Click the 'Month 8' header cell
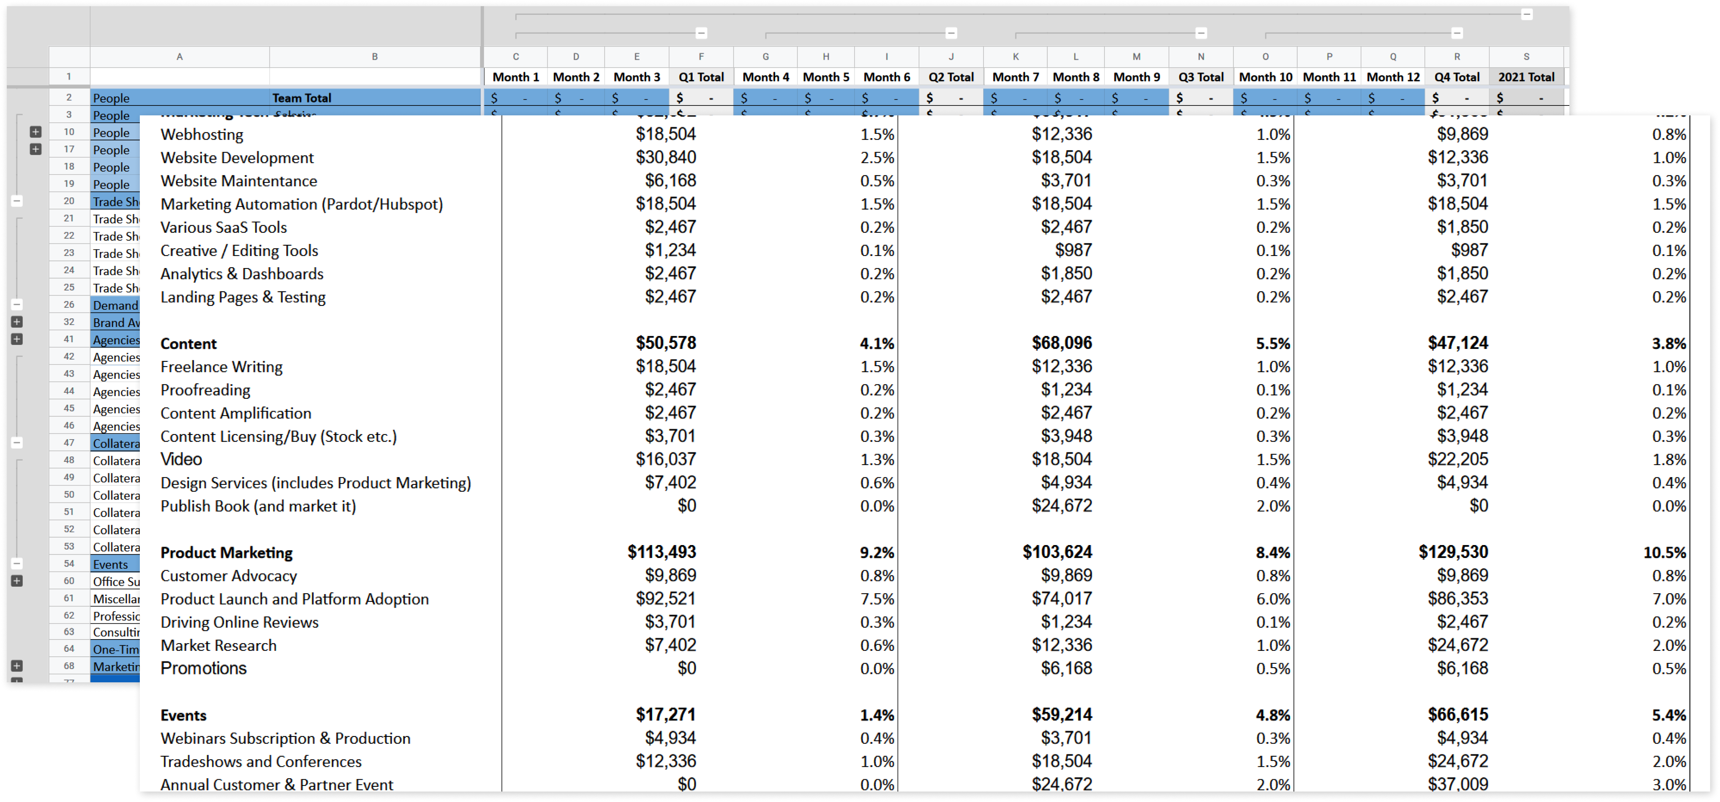This screenshot has height=802, width=1720. [1076, 77]
